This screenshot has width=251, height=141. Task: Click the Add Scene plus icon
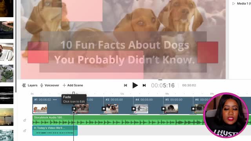(64, 85)
